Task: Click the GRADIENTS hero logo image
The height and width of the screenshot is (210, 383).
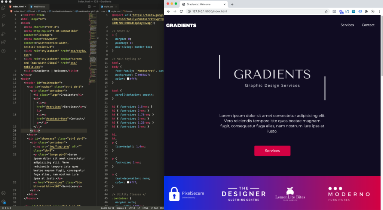Action: coord(272,77)
